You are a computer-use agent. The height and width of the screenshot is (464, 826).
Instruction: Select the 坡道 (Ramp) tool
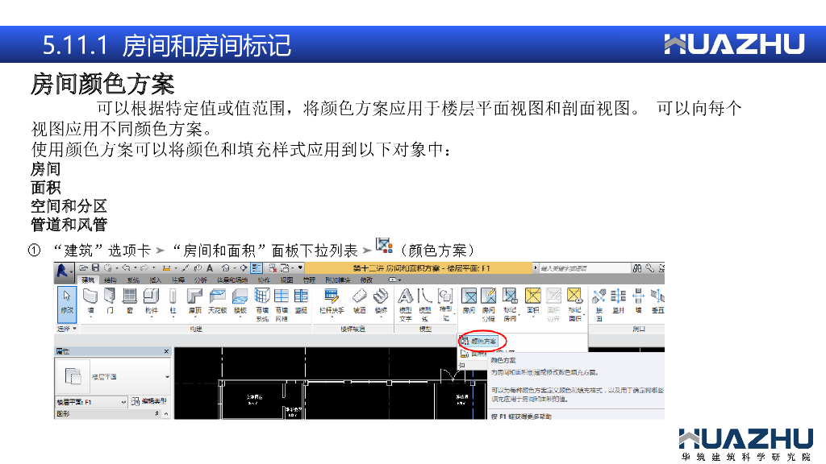pos(359,302)
